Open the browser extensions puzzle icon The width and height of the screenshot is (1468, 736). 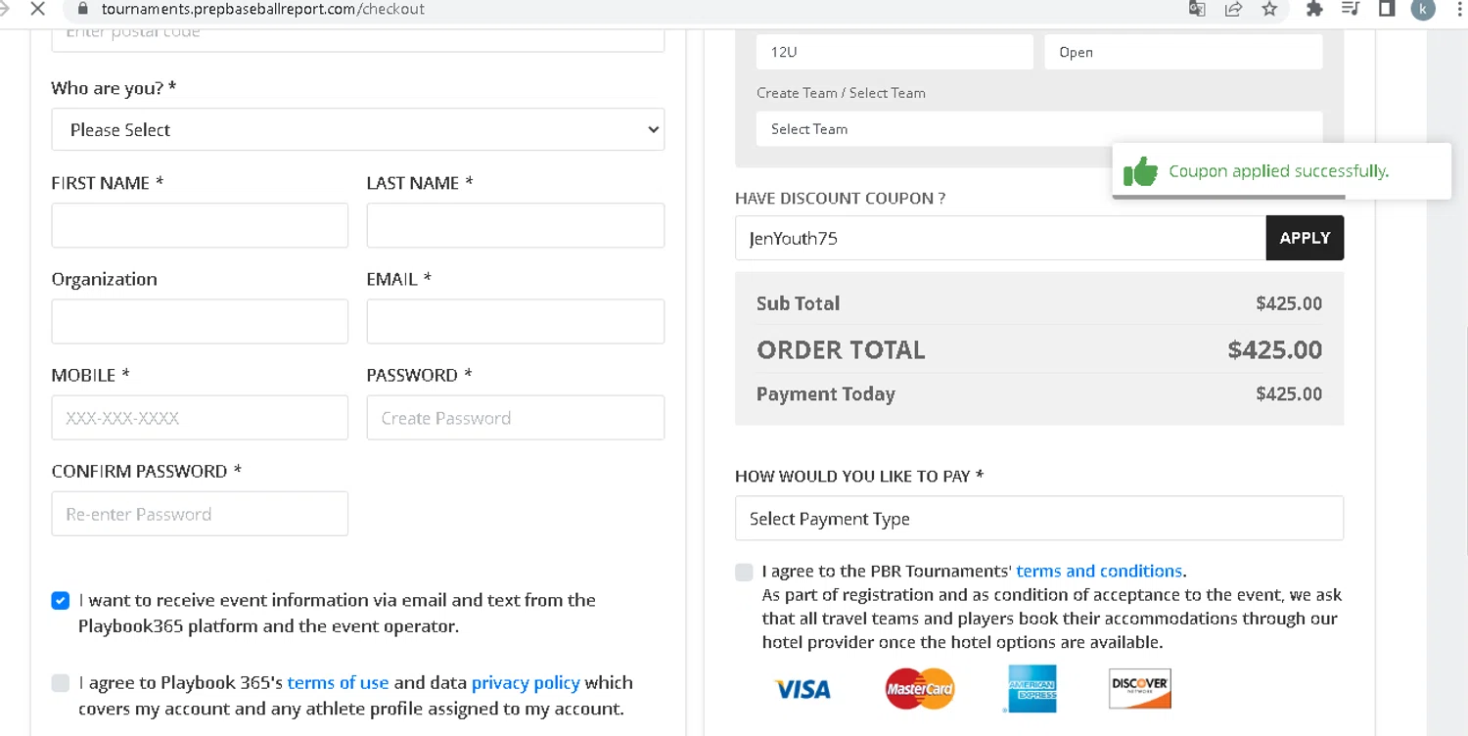(1314, 9)
